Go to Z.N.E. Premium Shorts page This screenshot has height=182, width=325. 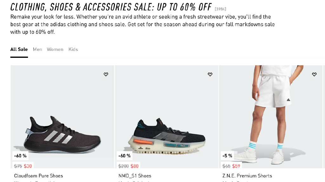[247, 176]
